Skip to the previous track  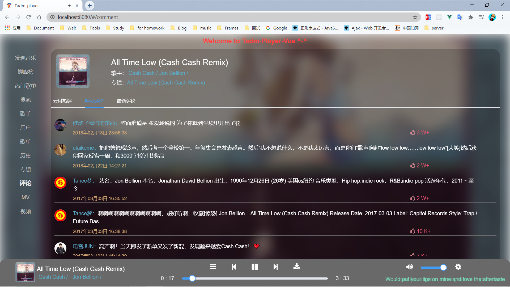[234, 267]
